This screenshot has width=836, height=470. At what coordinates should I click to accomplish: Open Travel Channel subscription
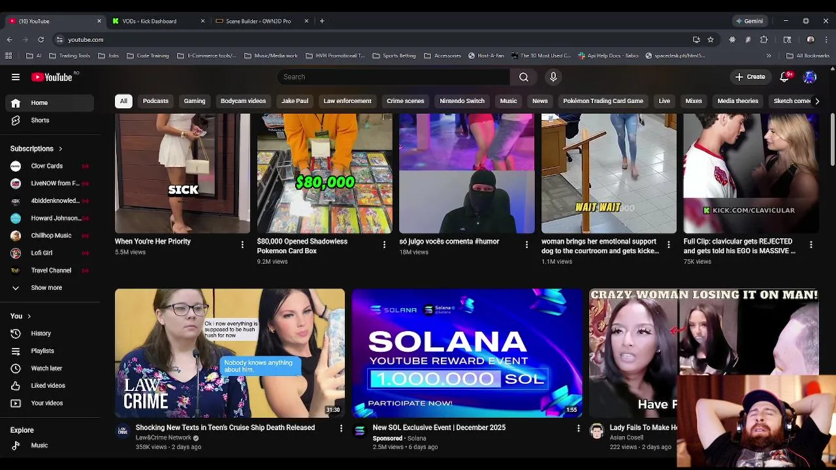pyautogui.click(x=50, y=270)
